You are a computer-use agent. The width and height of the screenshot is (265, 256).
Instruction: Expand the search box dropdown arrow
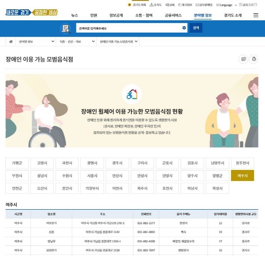tap(184, 28)
